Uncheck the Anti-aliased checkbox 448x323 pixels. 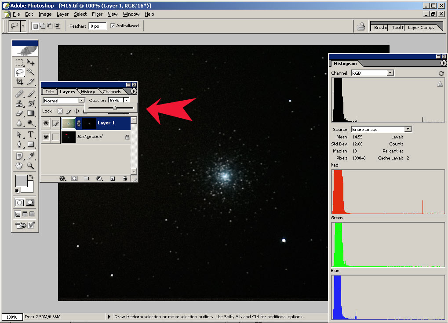pyautogui.click(x=113, y=26)
